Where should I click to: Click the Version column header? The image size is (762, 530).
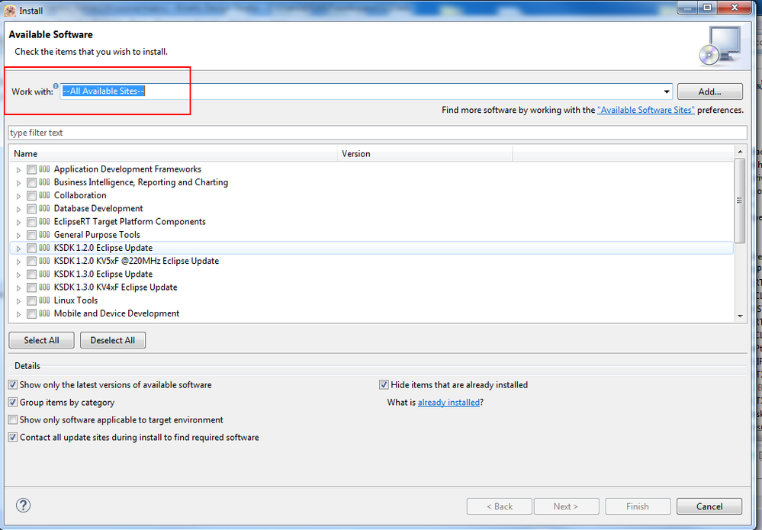tap(425, 153)
